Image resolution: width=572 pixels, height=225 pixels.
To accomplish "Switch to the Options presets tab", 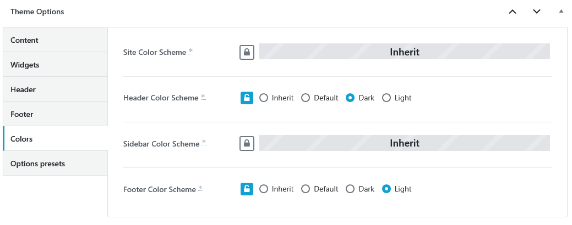I will (x=56, y=164).
